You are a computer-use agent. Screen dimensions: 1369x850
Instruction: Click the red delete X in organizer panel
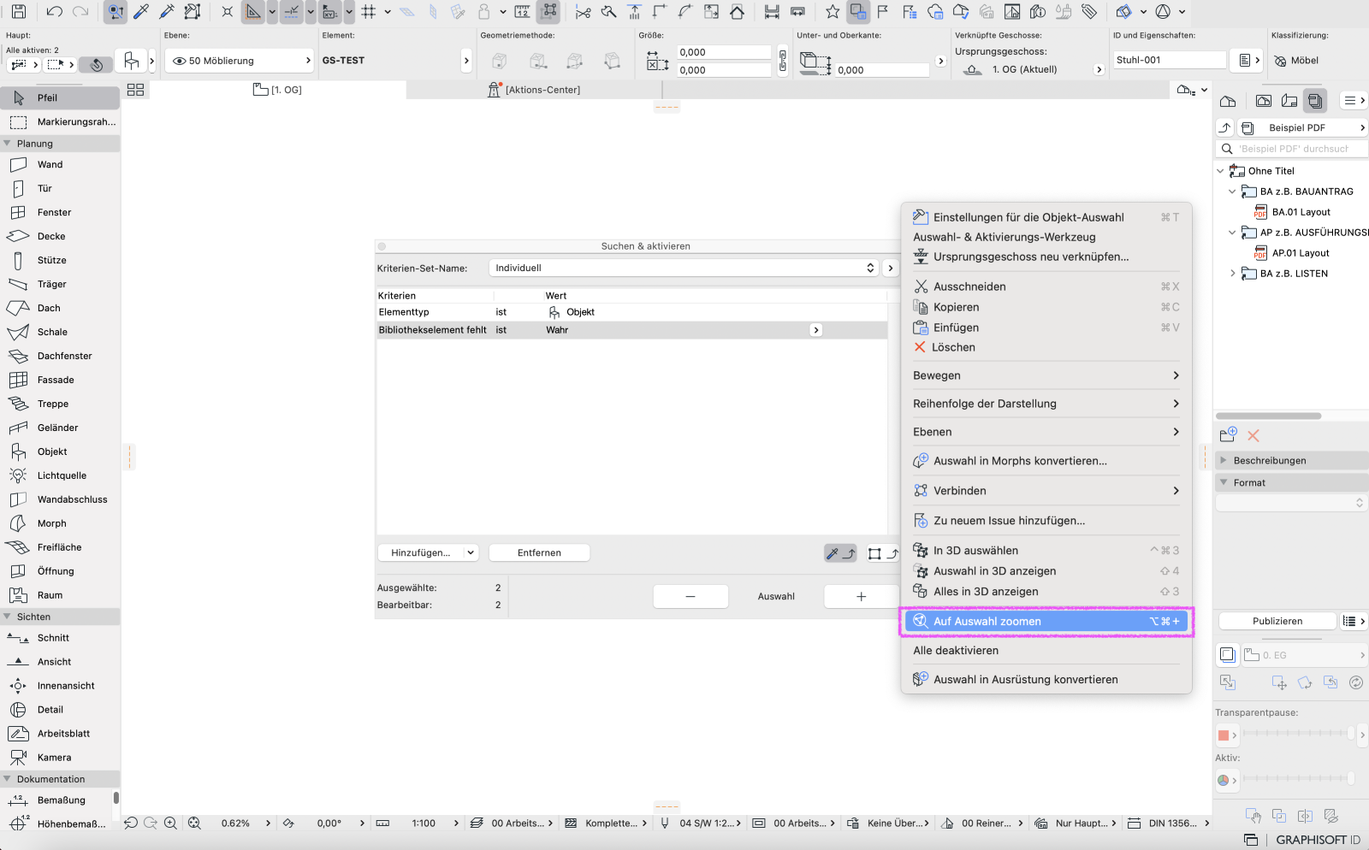pos(1253,435)
